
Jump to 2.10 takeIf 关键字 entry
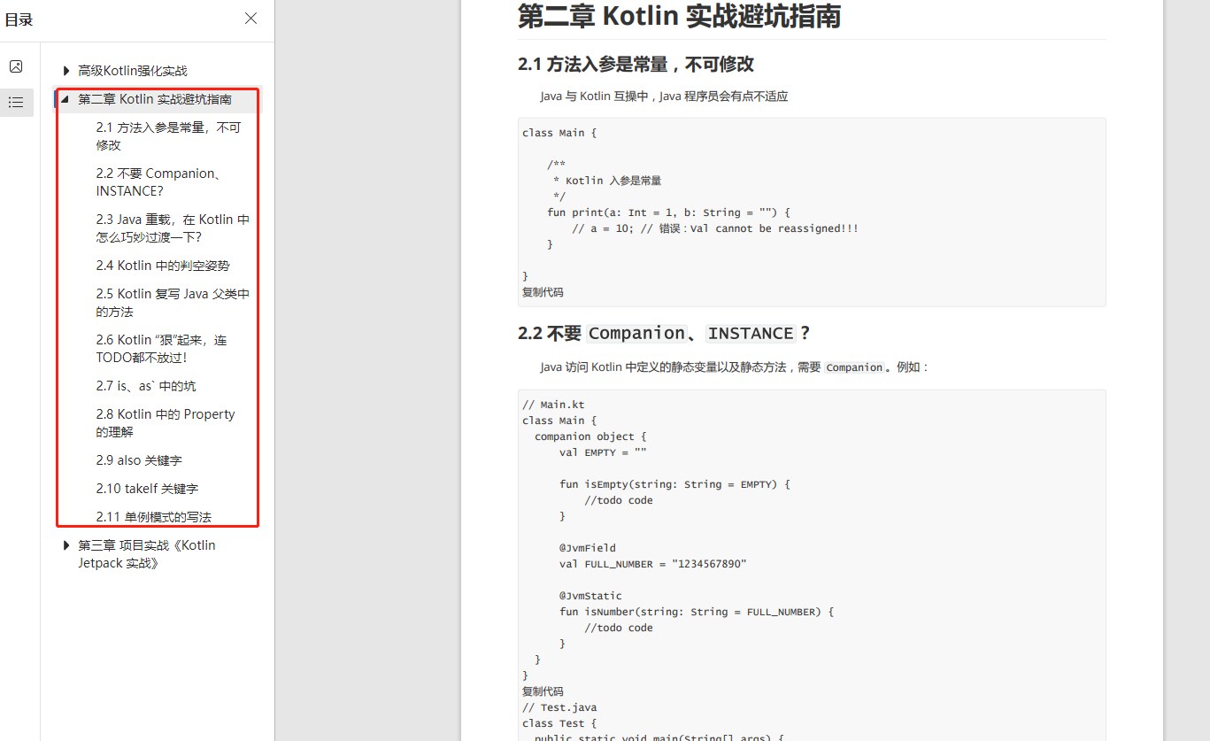147,489
